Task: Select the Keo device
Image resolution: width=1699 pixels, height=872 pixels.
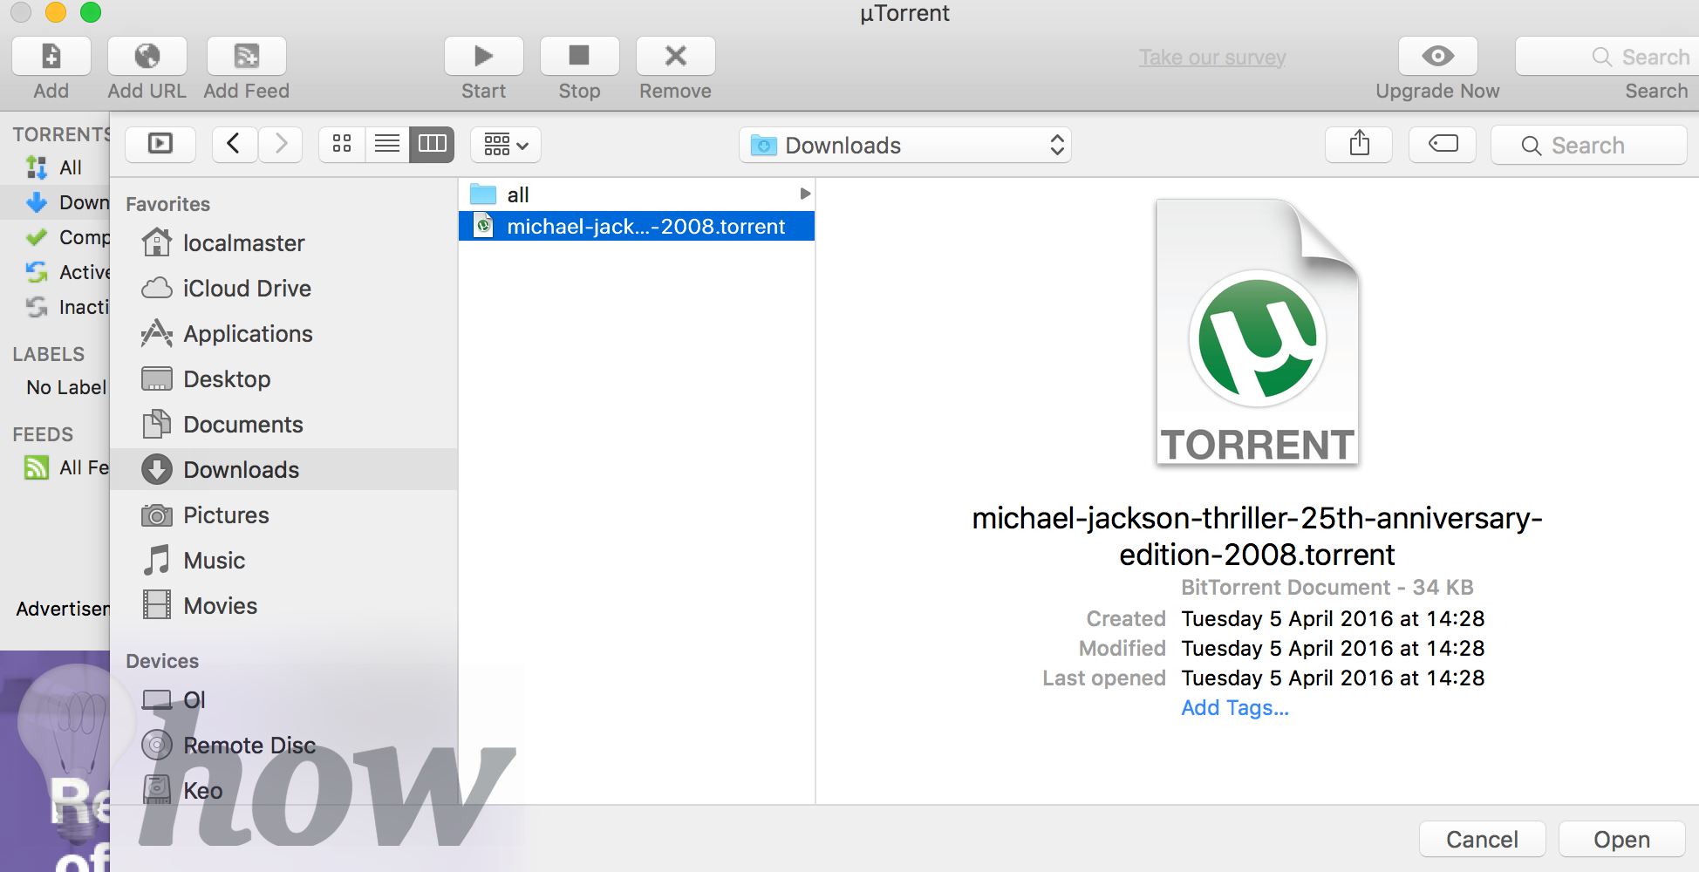Action: click(x=283, y=791)
